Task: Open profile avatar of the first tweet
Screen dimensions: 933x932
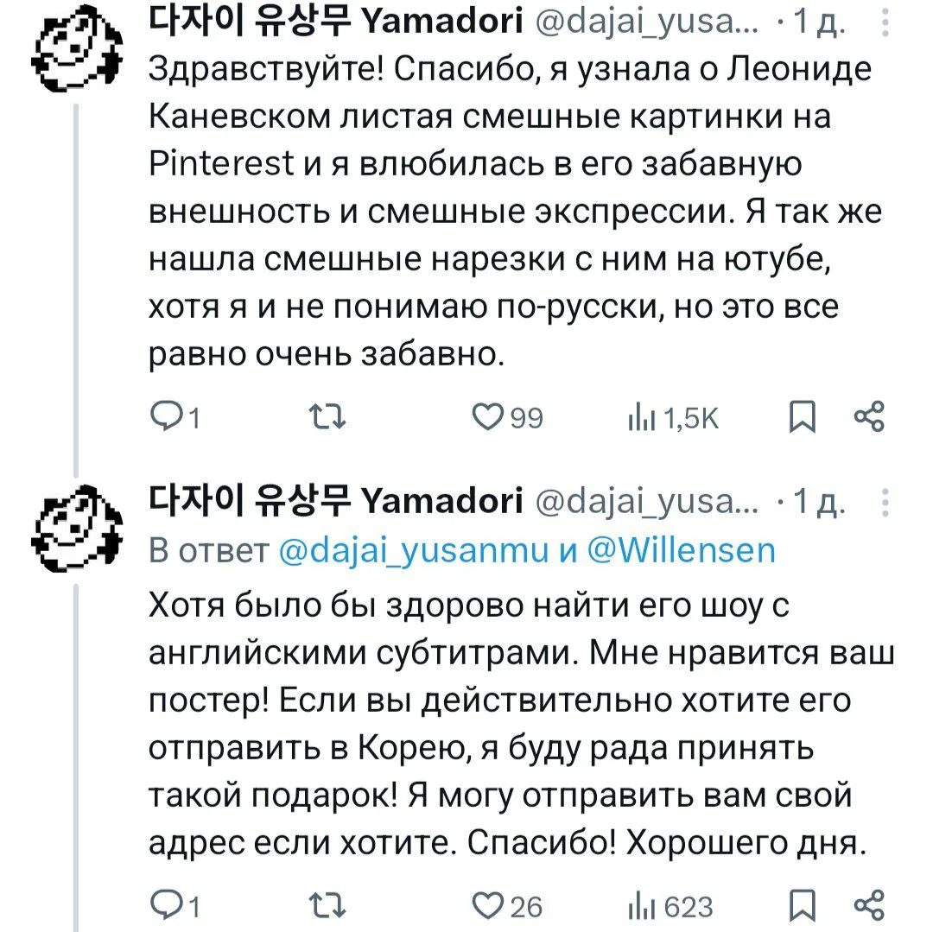Action: [76, 48]
